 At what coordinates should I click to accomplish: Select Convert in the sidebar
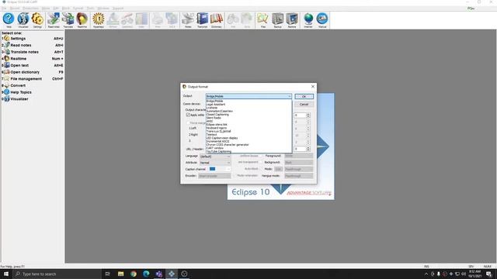tap(33, 86)
